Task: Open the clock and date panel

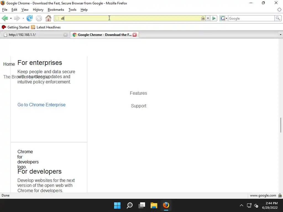Action: (x=270, y=205)
